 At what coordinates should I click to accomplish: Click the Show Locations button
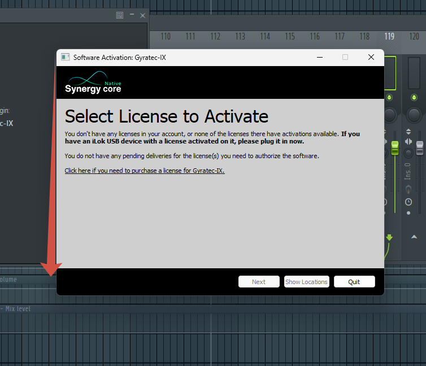tap(306, 281)
